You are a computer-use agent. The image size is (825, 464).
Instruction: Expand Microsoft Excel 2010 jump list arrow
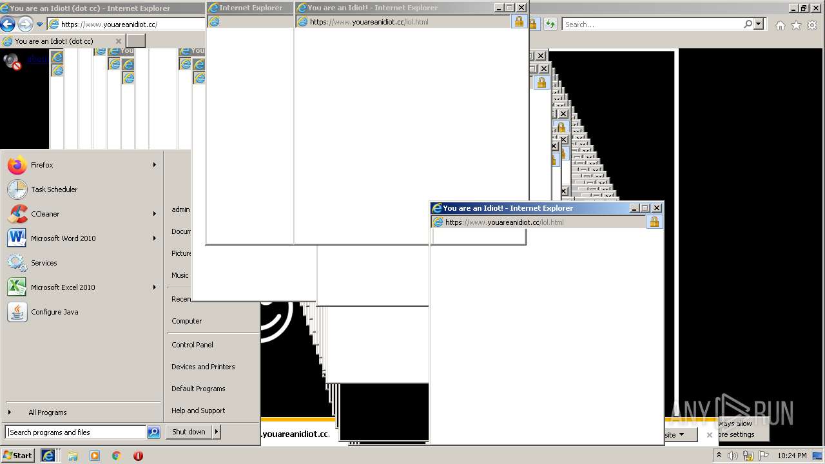[x=155, y=287]
